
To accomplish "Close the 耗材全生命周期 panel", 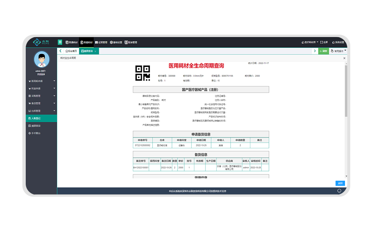I will [x=344, y=58].
